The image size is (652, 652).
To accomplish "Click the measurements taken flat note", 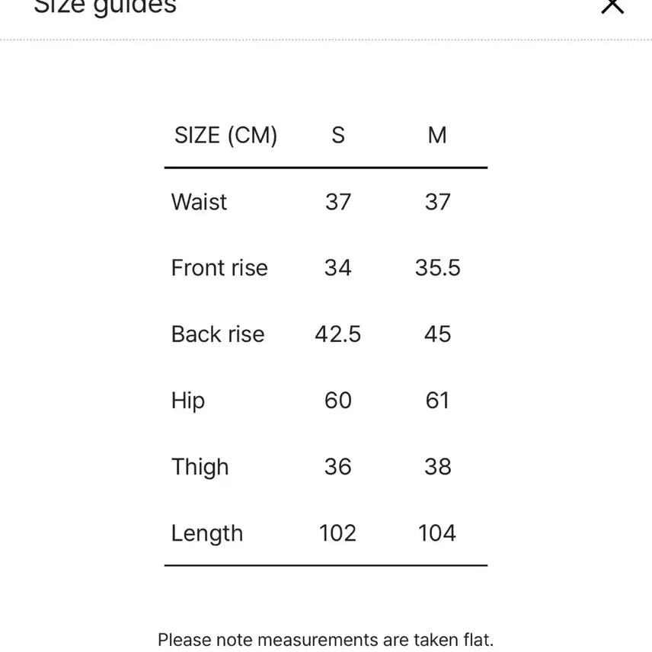I will 325,640.
